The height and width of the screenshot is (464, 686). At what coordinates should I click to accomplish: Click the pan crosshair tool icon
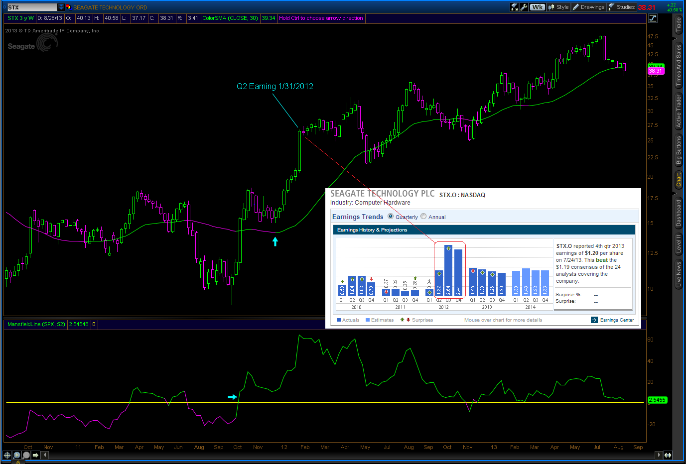7,455
